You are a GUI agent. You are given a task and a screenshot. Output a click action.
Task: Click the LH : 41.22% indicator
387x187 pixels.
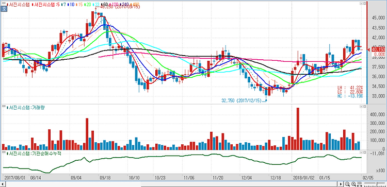click(x=350, y=88)
